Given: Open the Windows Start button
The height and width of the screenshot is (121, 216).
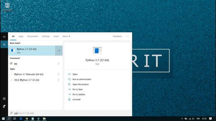Looking at the screenshot, I should pos(3,119).
